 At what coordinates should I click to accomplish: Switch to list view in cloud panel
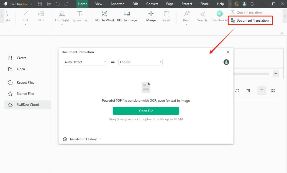pyautogui.click(x=262, y=90)
